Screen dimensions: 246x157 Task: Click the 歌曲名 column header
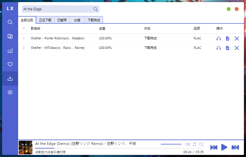(x=36, y=28)
